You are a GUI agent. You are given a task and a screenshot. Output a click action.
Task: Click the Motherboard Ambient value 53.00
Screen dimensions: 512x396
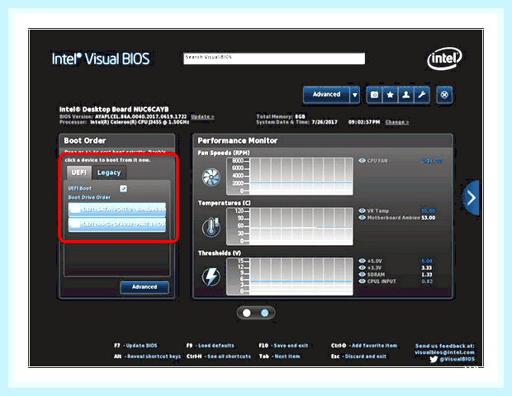tap(428, 218)
